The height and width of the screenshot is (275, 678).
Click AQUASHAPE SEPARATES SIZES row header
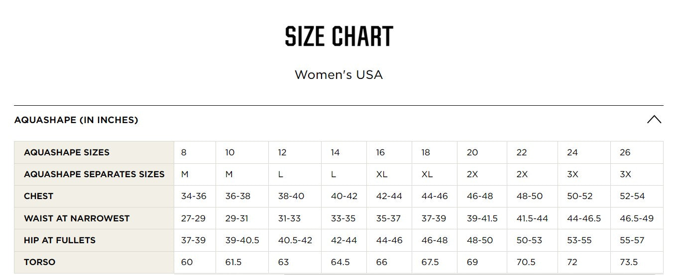point(94,174)
